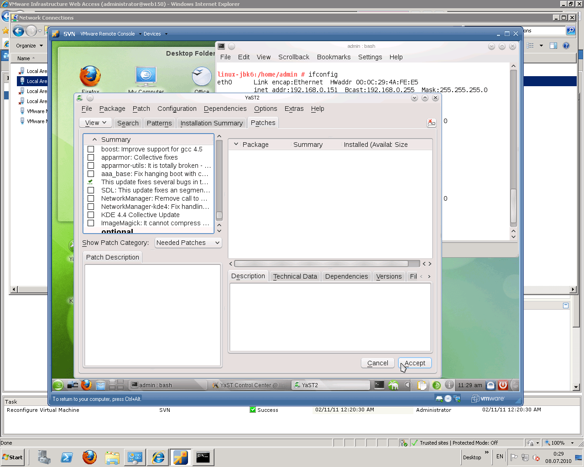Viewport: 584px width, 467px height.
Task: Open the openSUSE Kickoff launcher in KDE panel
Action: (58, 385)
